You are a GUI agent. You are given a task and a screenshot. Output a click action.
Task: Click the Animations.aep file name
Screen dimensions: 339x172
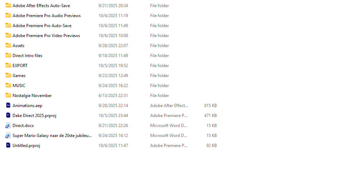(x=28, y=106)
